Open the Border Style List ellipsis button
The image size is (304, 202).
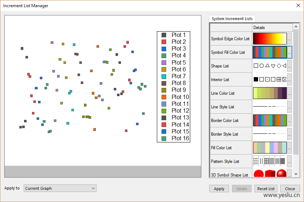289,134
